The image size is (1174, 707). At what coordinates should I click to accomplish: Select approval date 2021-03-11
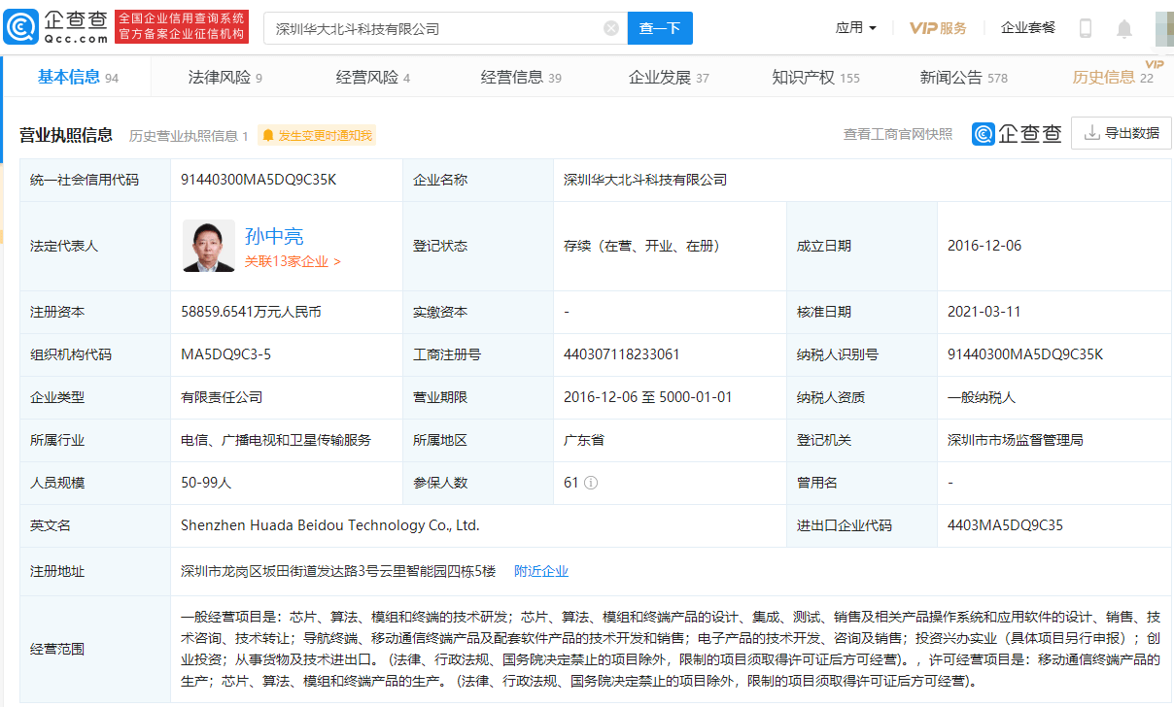coord(984,312)
